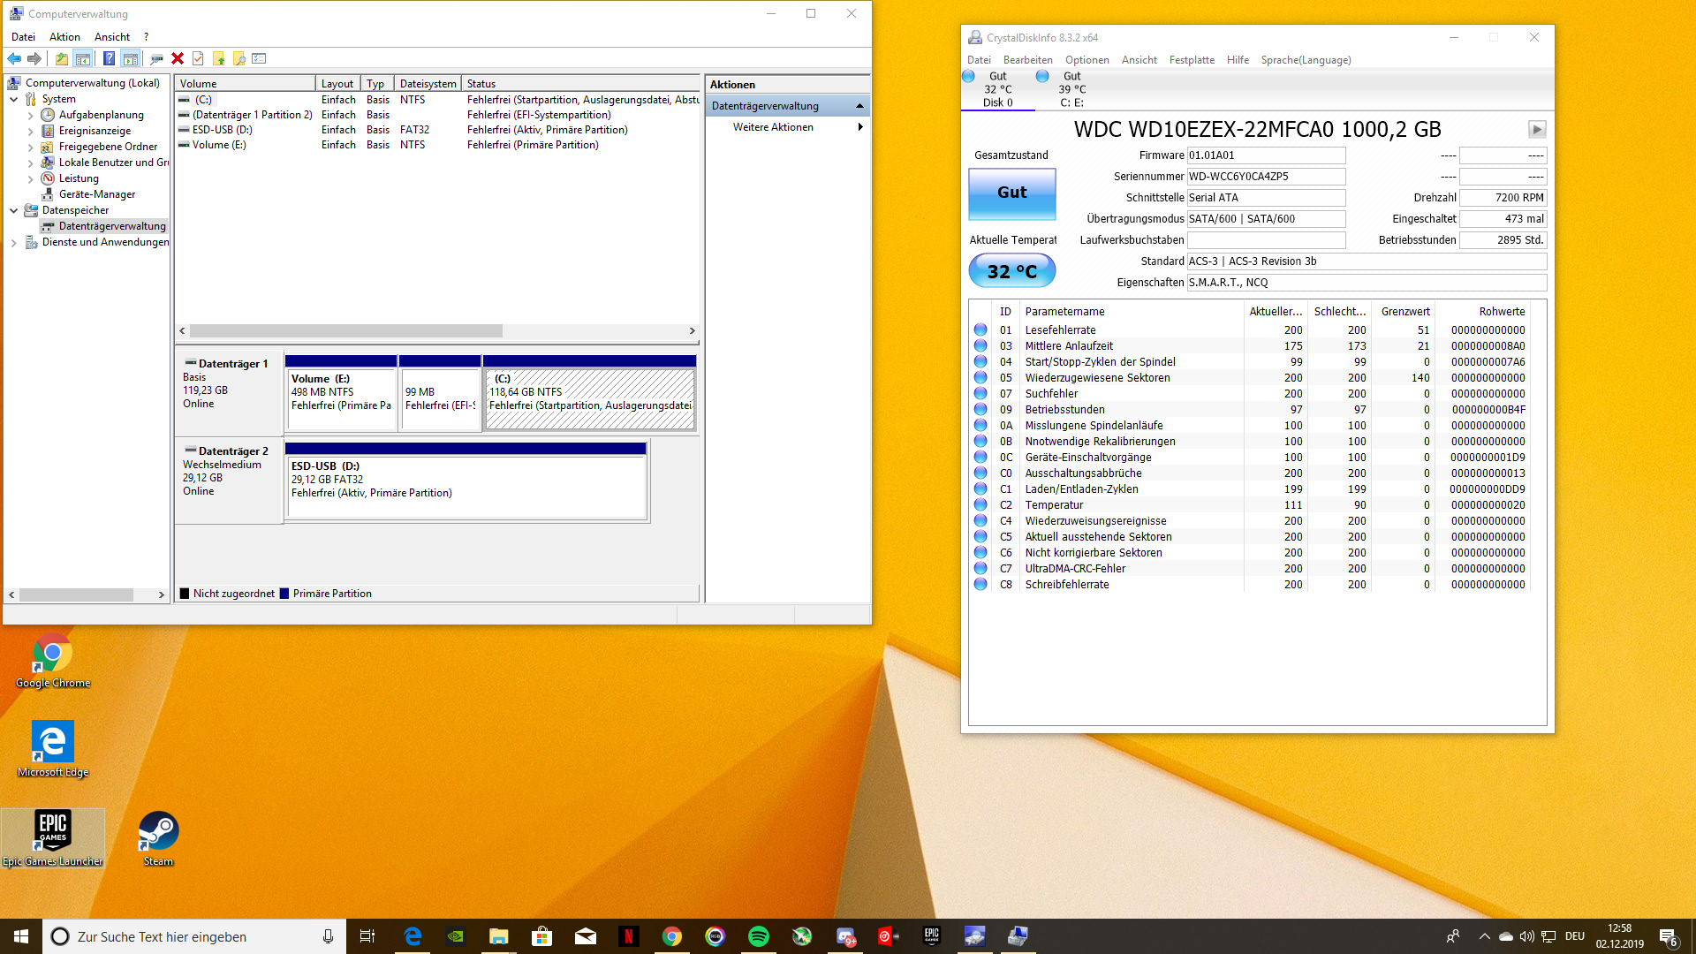Toggle show/hide console tree toolbar button
The height and width of the screenshot is (954, 1696).
pyautogui.click(x=83, y=58)
